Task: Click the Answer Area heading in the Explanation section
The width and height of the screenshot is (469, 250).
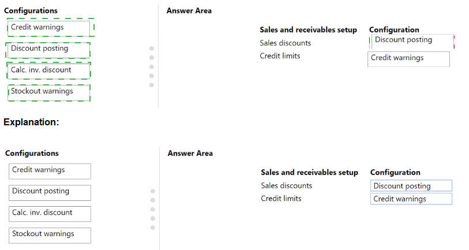Action: [x=190, y=154]
